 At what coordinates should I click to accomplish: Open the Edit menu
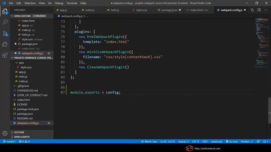(x=19, y=3)
